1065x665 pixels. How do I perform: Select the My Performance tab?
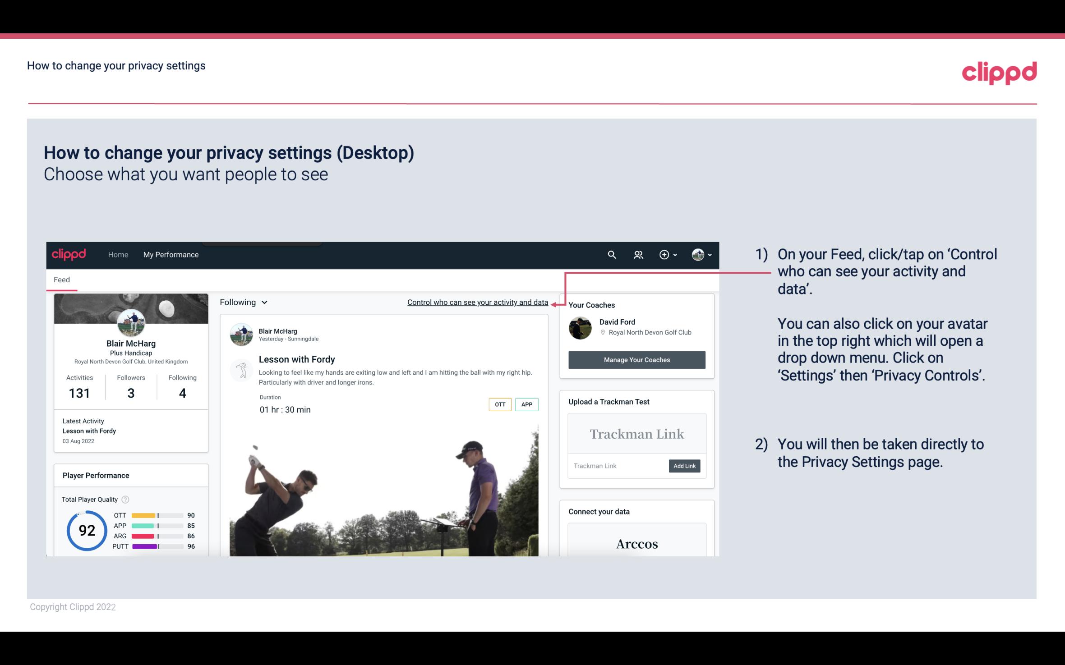(170, 254)
